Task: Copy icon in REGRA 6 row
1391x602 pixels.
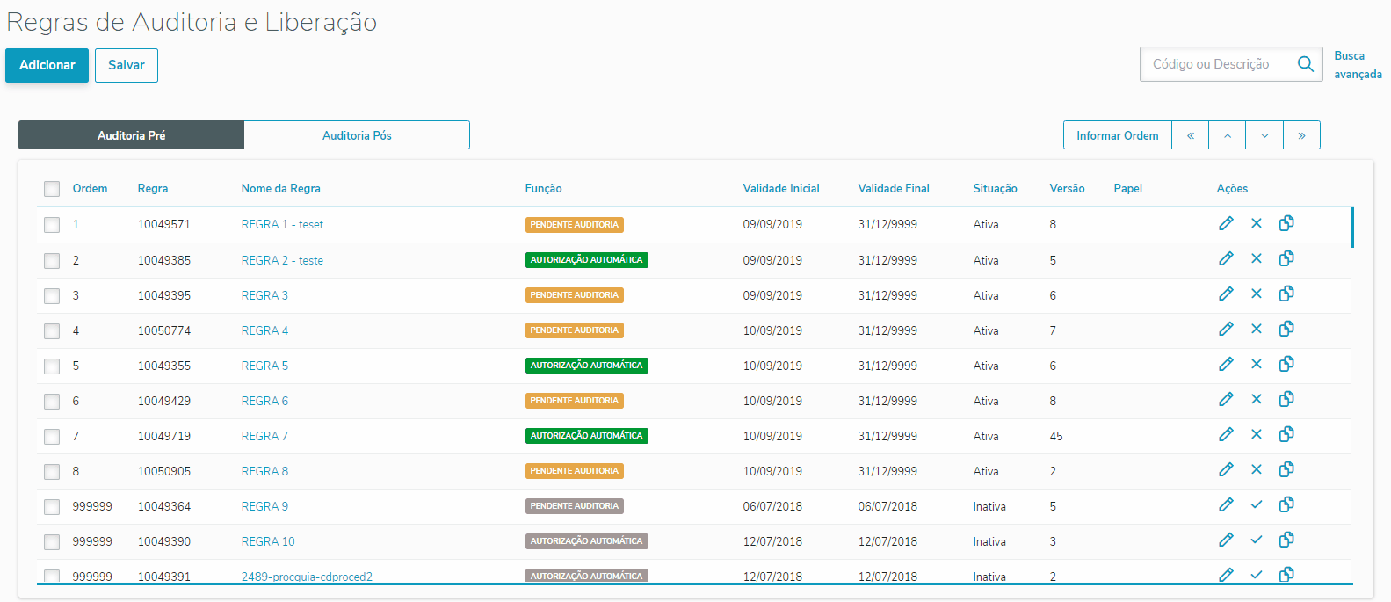Action: point(1286,399)
